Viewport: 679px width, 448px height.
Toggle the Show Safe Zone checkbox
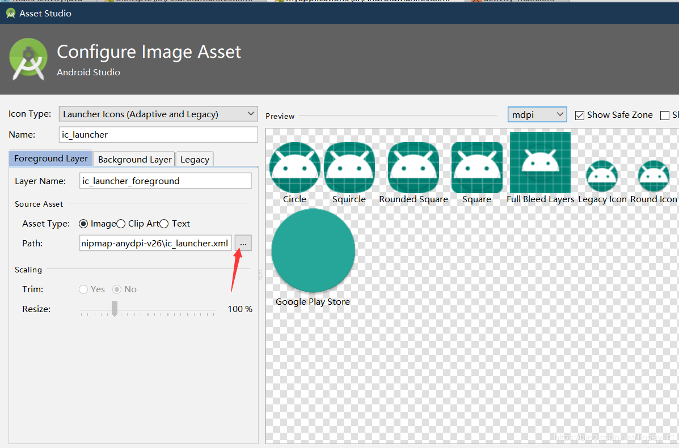click(x=579, y=116)
